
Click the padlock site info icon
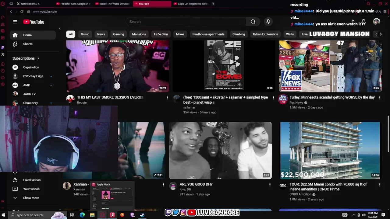[x=29, y=12]
